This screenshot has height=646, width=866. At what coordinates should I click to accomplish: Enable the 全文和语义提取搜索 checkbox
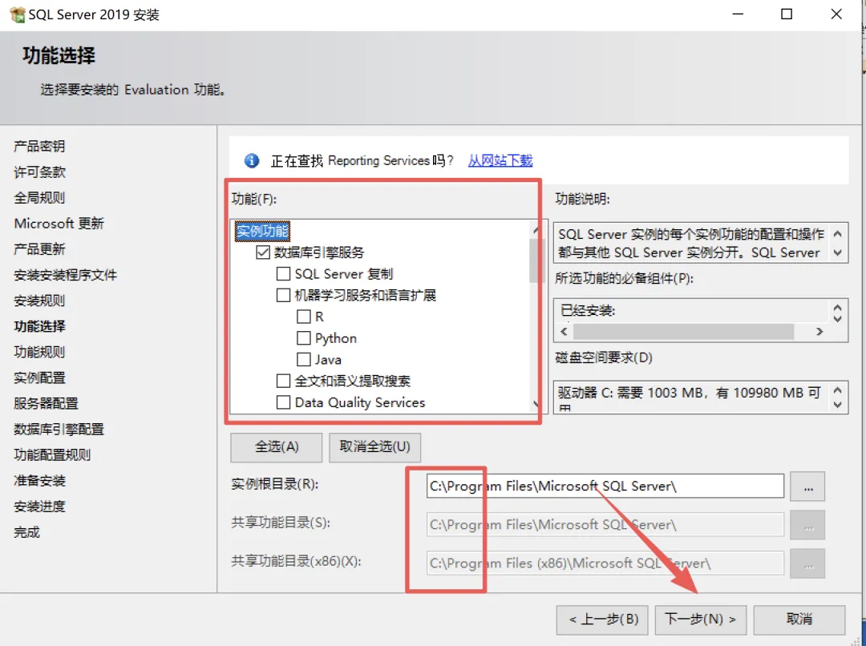(x=283, y=381)
